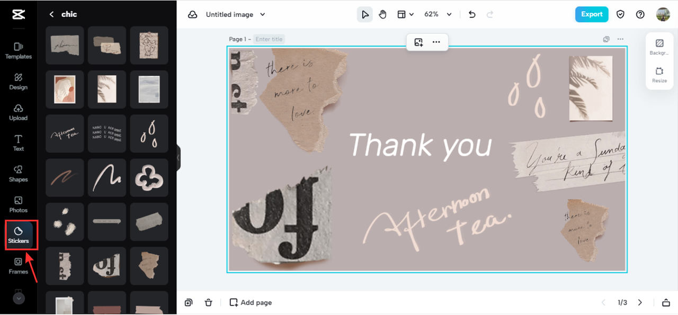Screen dimensions: 678x315
Task: Click the cloud save status icon
Action: pos(193,15)
